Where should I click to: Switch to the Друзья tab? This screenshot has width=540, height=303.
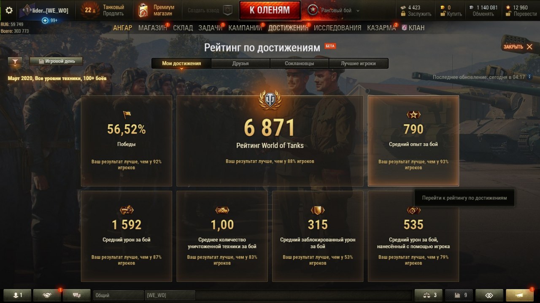pos(240,64)
